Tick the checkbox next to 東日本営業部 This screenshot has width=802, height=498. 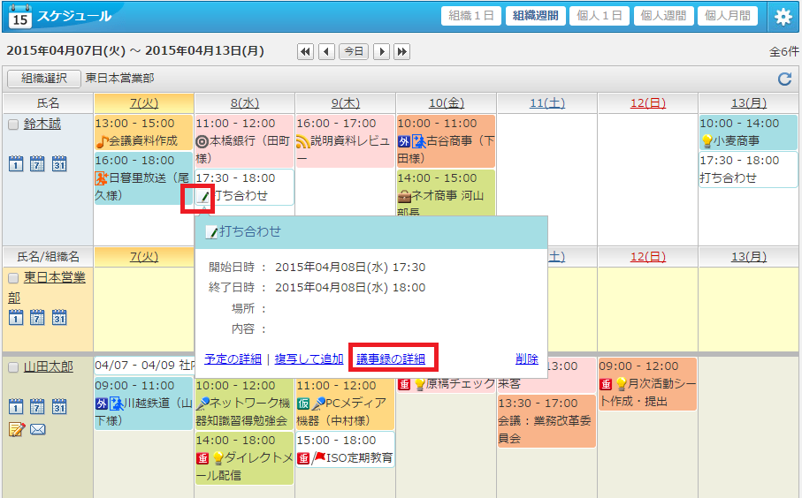click(x=13, y=278)
